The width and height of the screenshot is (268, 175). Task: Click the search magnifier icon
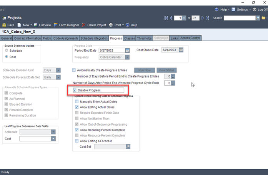coord(258,18)
